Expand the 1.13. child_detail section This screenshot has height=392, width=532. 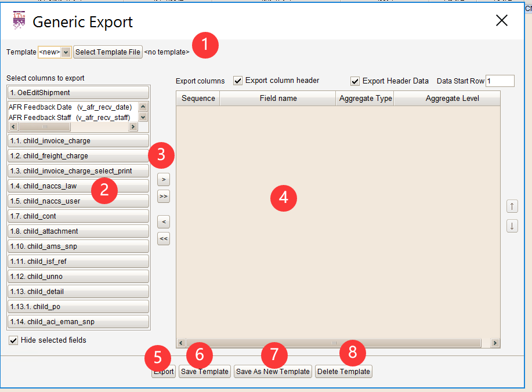[78, 292]
